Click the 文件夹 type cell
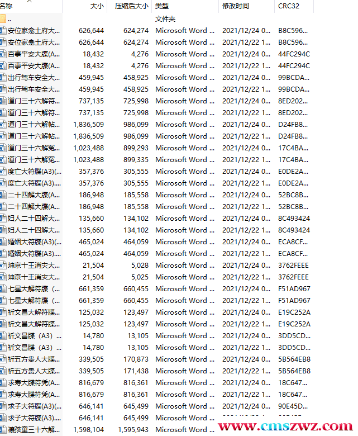 (x=165, y=19)
